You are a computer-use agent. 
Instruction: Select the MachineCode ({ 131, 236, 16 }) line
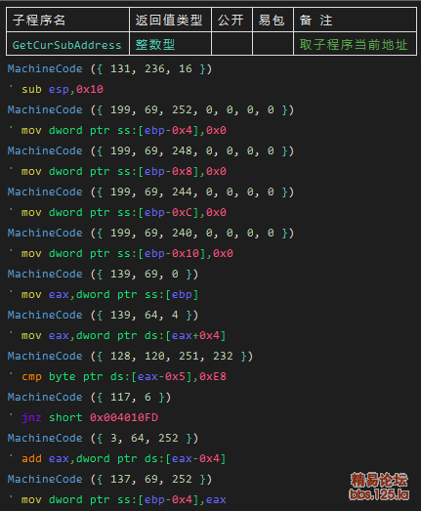click(109, 68)
